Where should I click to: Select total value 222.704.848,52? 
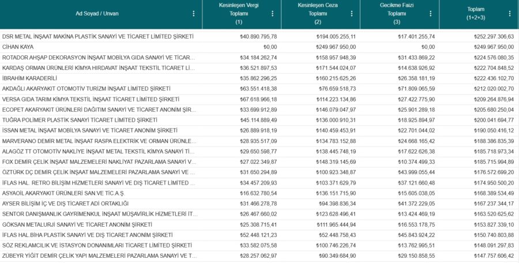(x=494, y=68)
